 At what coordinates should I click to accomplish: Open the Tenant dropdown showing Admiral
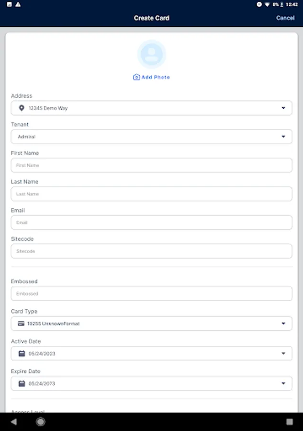(151, 137)
